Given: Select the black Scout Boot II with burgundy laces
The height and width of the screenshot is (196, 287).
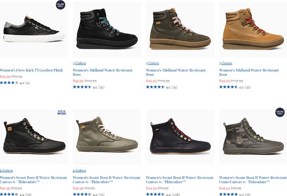Looking at the screenshot, I should (181, 136).
